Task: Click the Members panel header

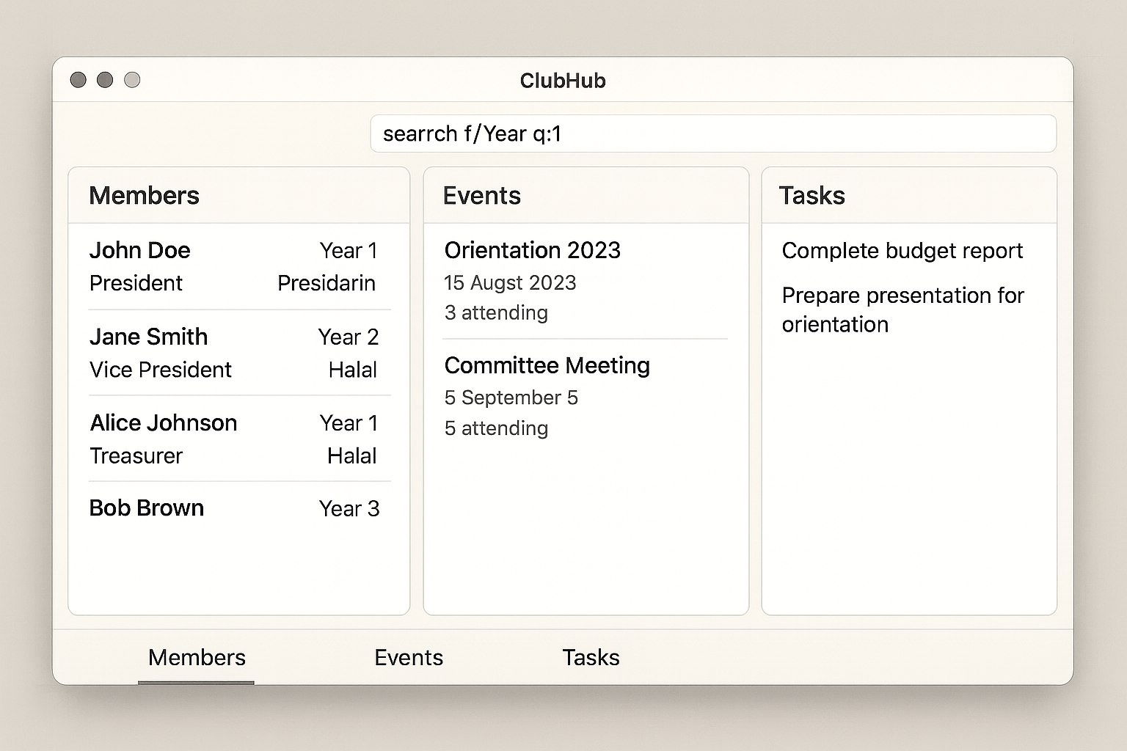Action: coord(145,196)
